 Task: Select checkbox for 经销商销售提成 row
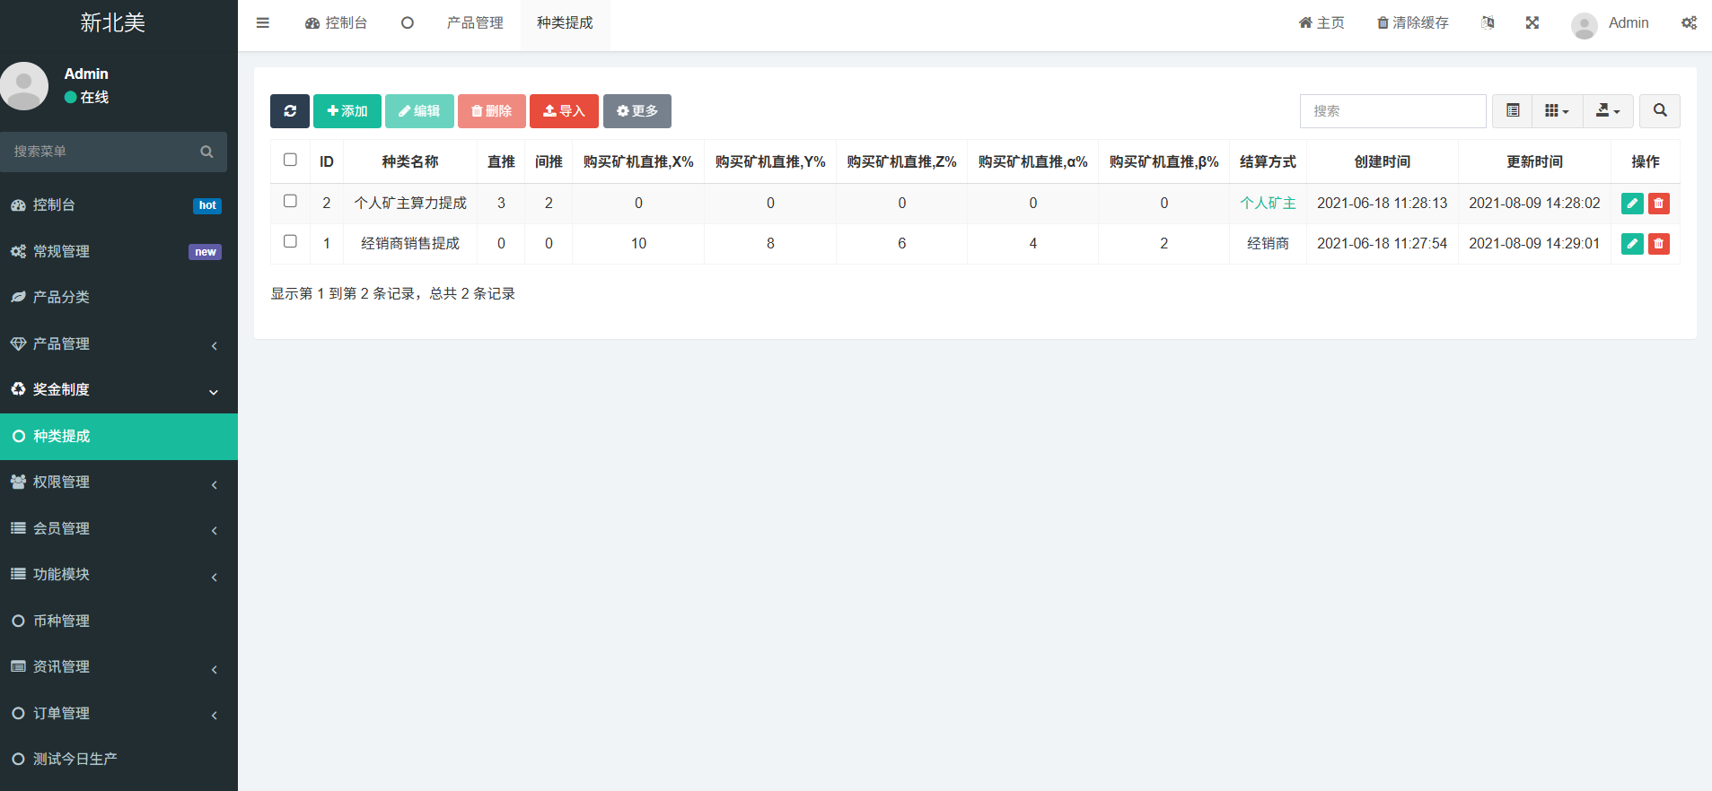(290, 241)
